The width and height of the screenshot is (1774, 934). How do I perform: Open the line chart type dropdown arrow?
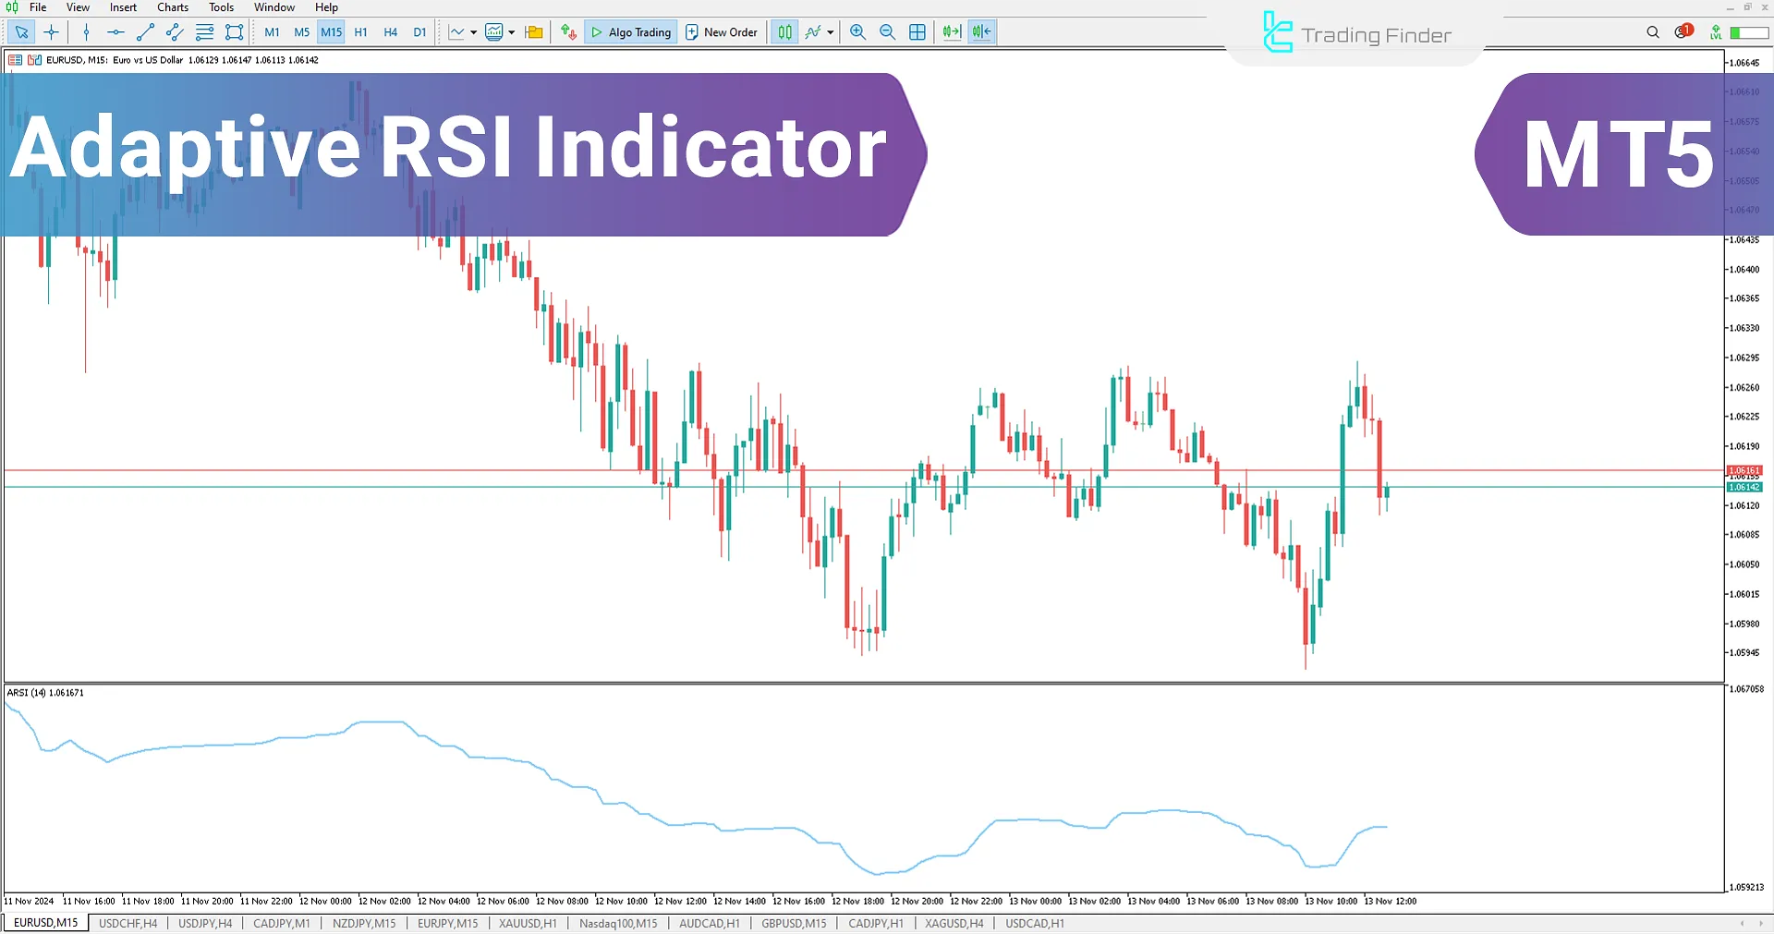click(474, 32)
